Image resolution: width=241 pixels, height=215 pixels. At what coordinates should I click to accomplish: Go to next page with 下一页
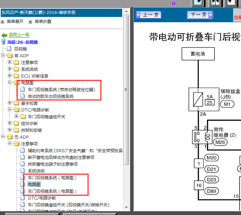click(x=200, y=15)
